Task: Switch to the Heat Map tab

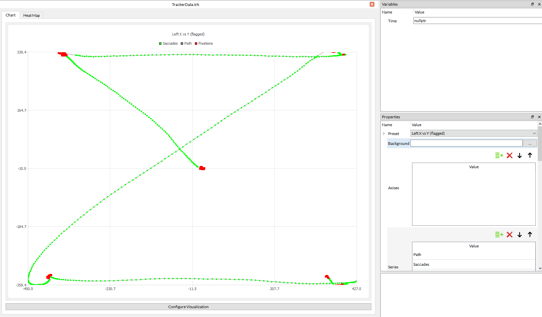Action: (31, 15)
